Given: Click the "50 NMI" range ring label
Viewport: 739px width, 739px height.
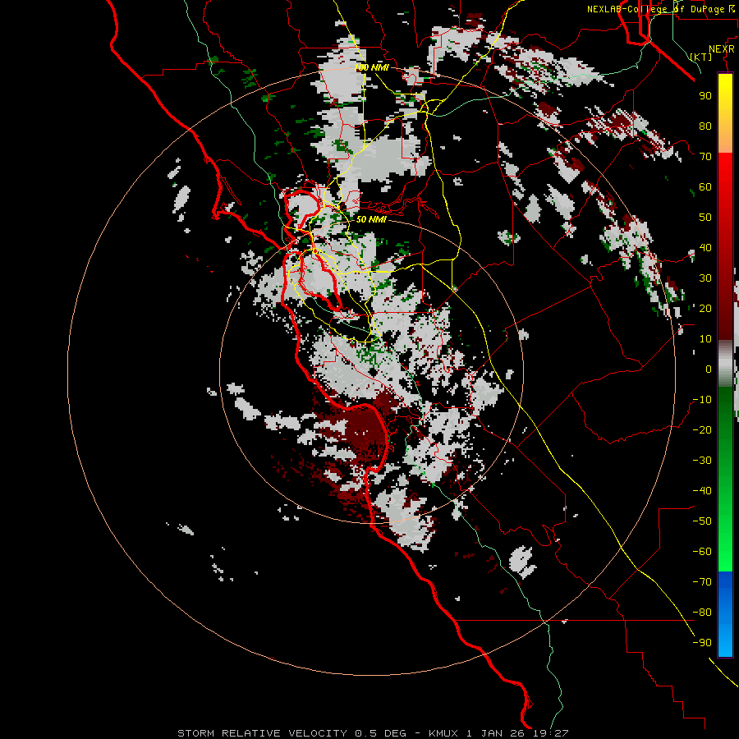Looking at the screenshot, I should click(x=371, y=219).
